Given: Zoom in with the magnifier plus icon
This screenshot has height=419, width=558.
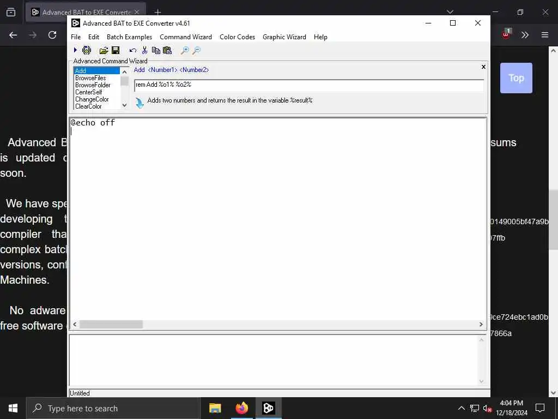Looking at the screenshot, I should (184, 50).
